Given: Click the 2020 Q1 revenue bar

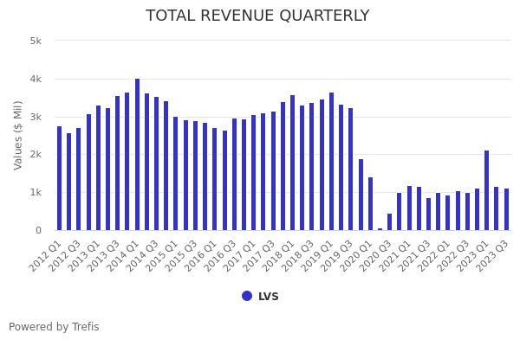Looking at the screenshot, I should tap(370, 204).
